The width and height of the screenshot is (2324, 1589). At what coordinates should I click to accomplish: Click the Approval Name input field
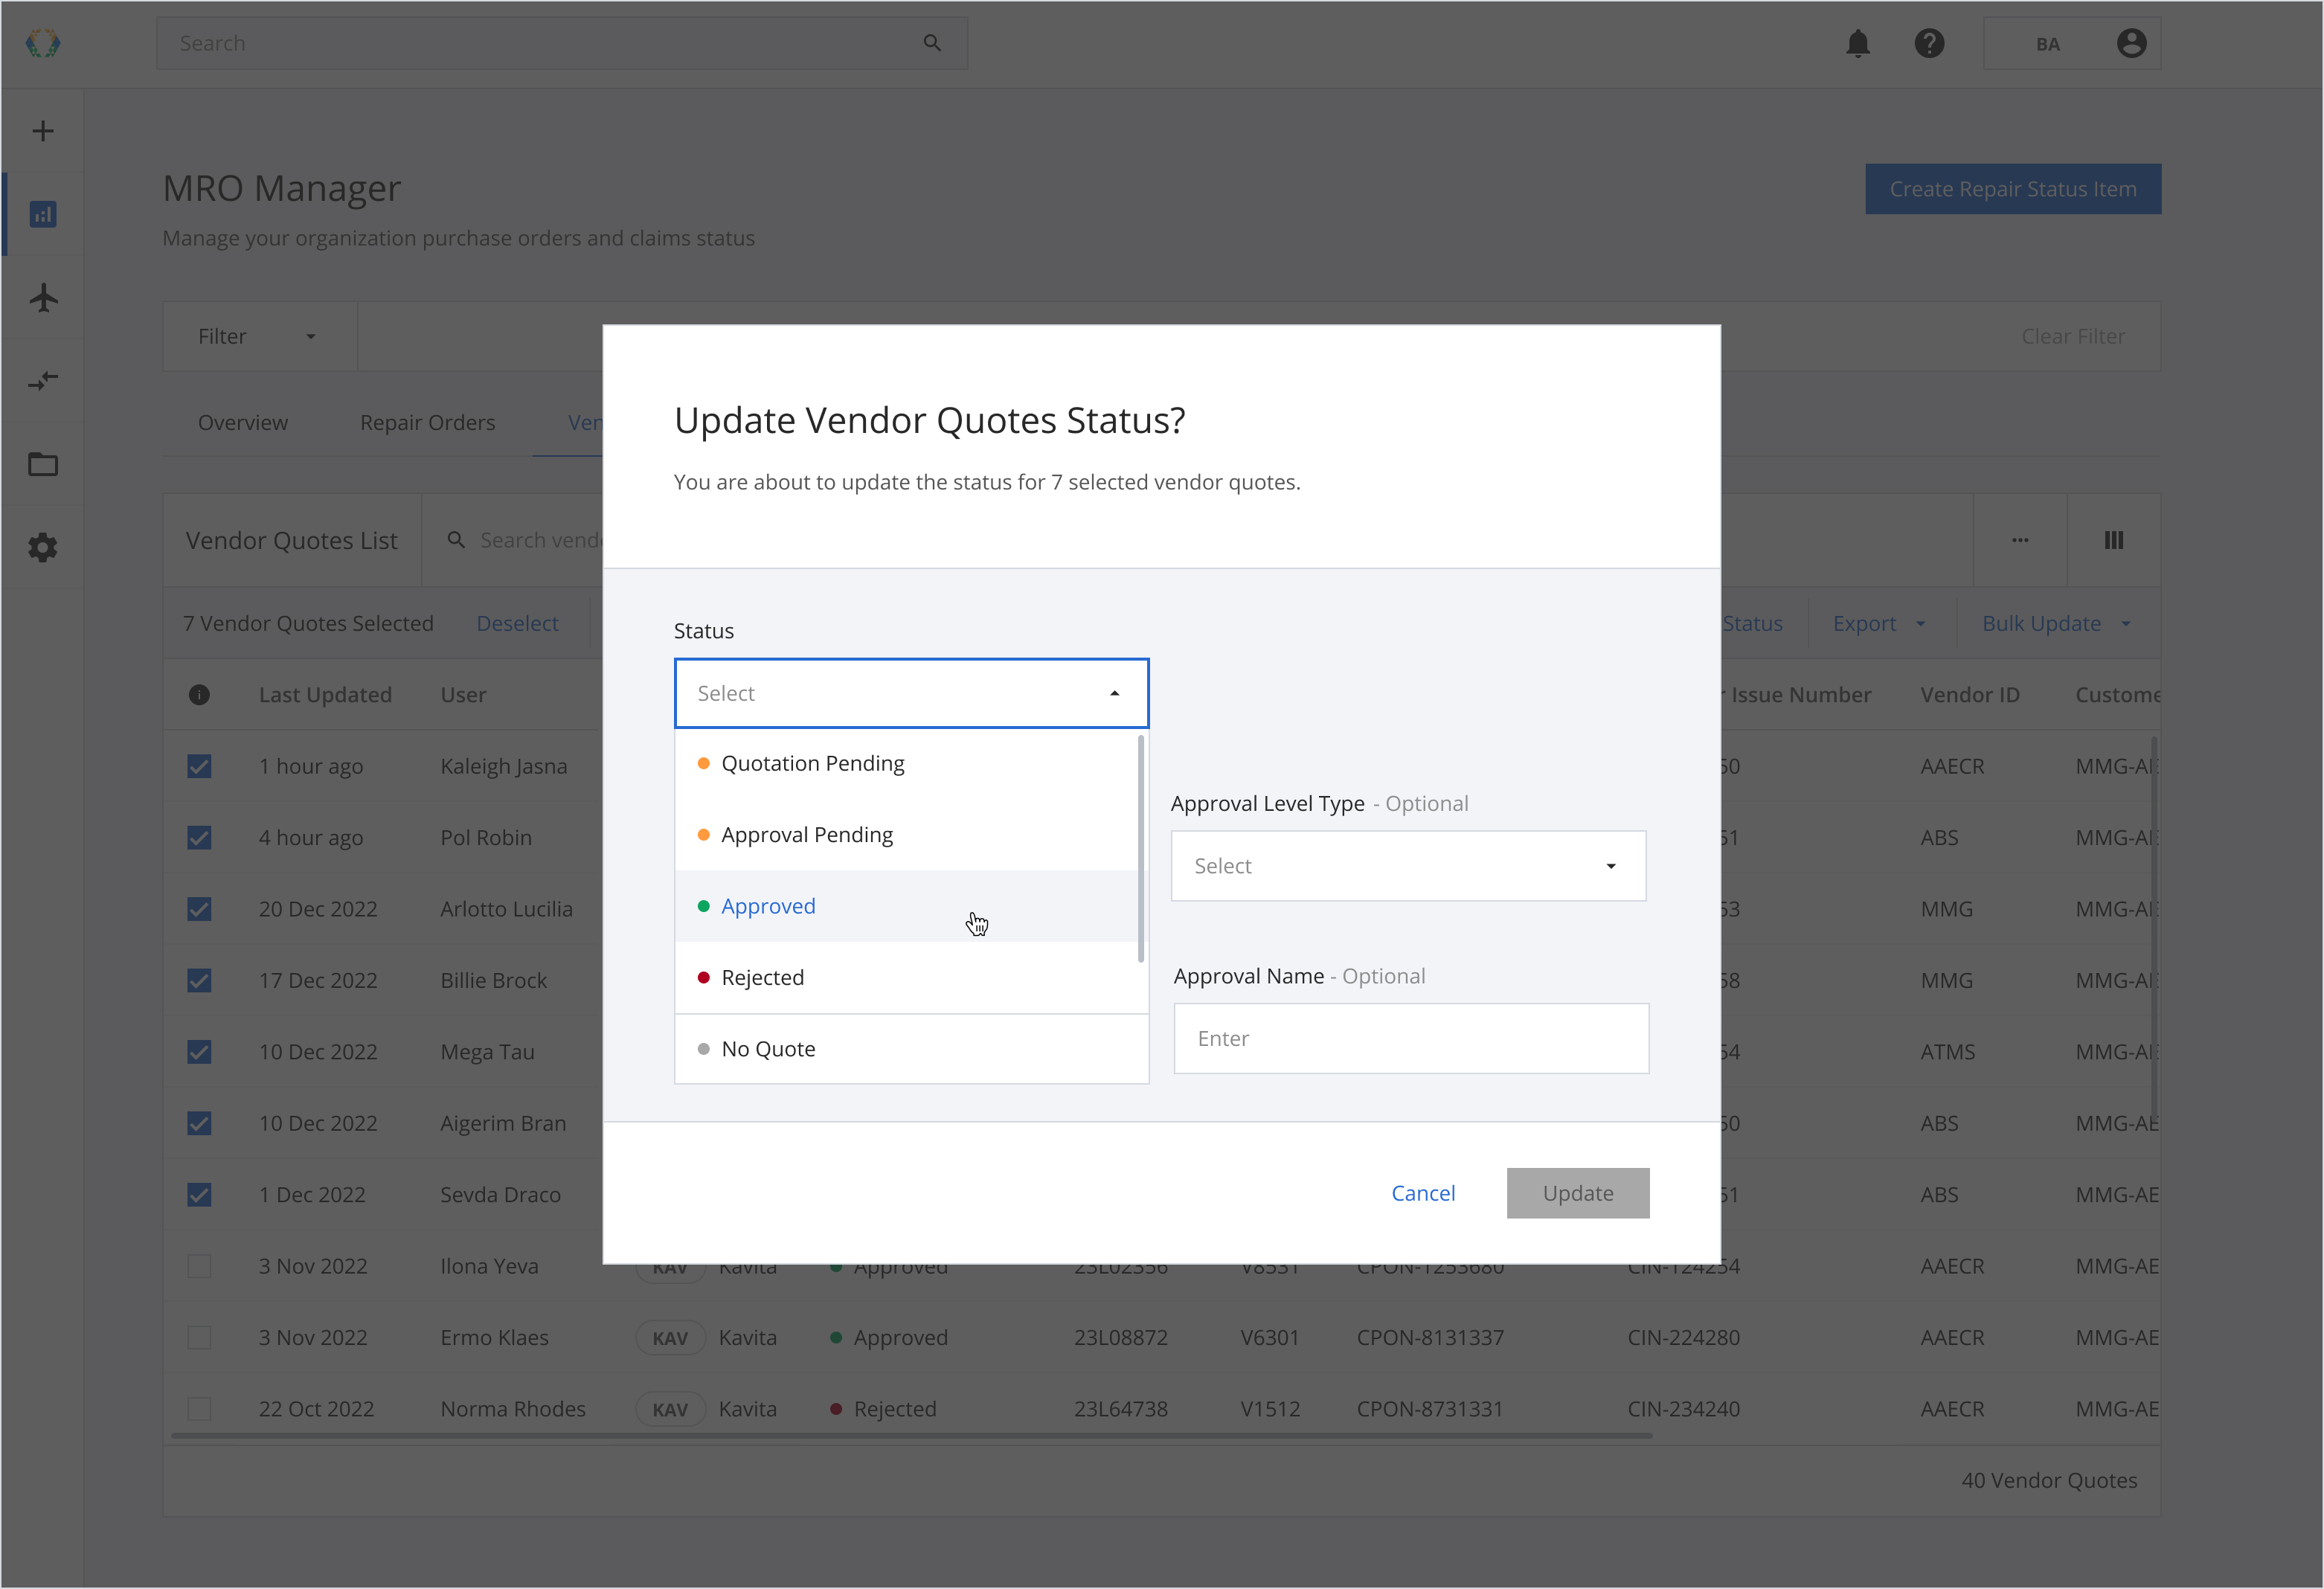pos(1411,1039)
